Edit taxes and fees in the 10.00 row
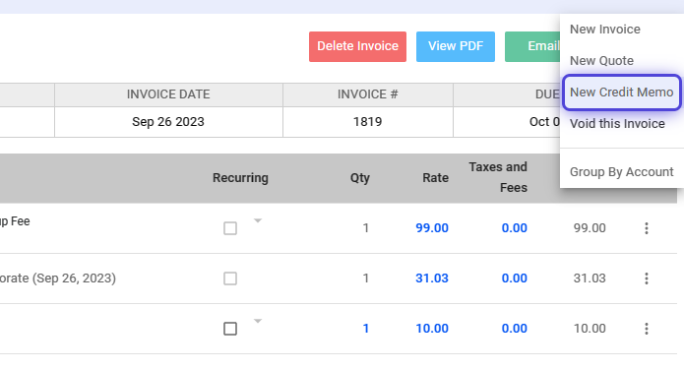Image resolution: width=684 pixels, height=371 pixels. [x=515, y=329]
